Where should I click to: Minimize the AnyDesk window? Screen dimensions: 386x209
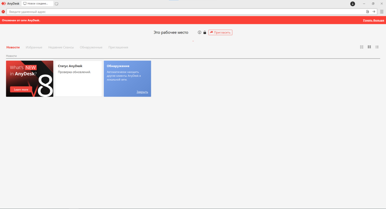click(364, 4)
